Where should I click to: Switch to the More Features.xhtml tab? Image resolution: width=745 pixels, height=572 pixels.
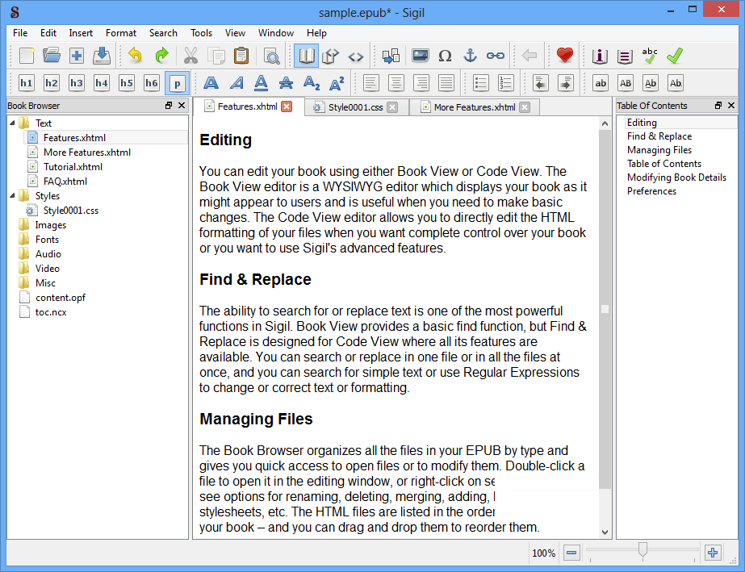tap(474, 107)
